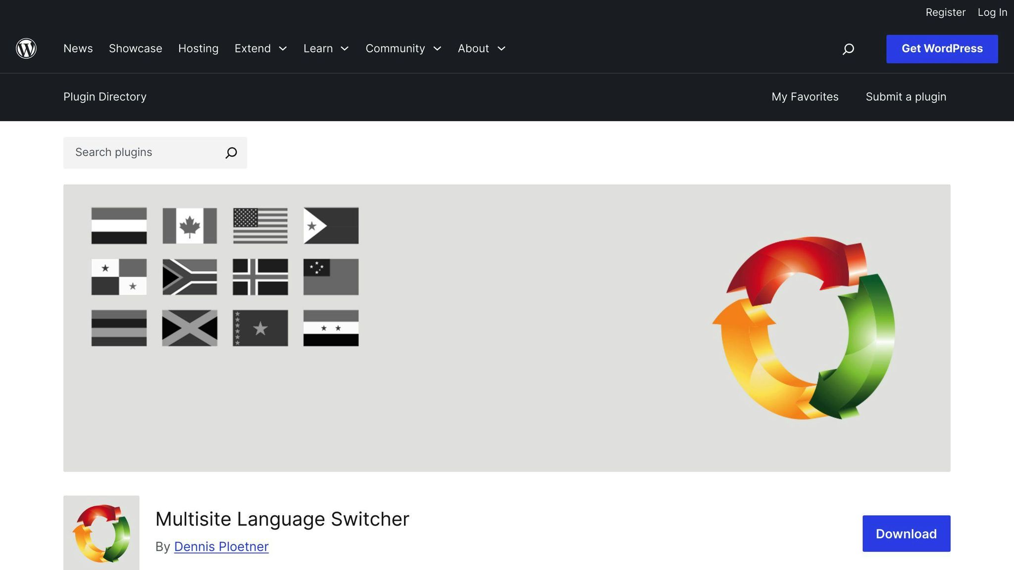Click the large circular arrows banner logo

(x=804, y=328)
